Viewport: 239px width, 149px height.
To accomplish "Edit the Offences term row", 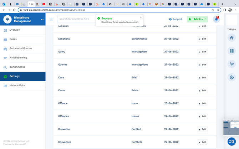I will click(202, 116).
